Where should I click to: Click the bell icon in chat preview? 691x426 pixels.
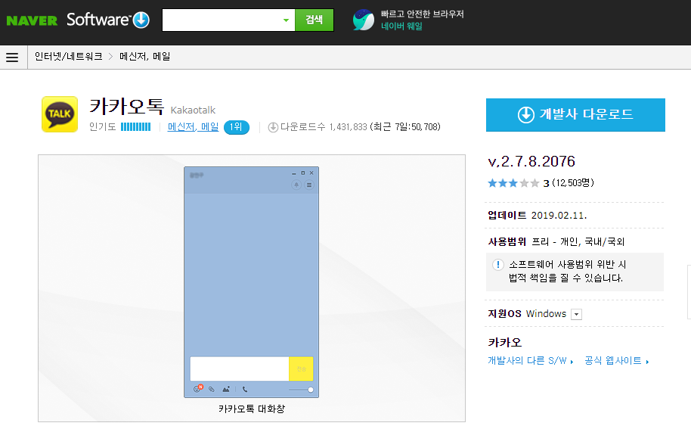coord(296,185)
